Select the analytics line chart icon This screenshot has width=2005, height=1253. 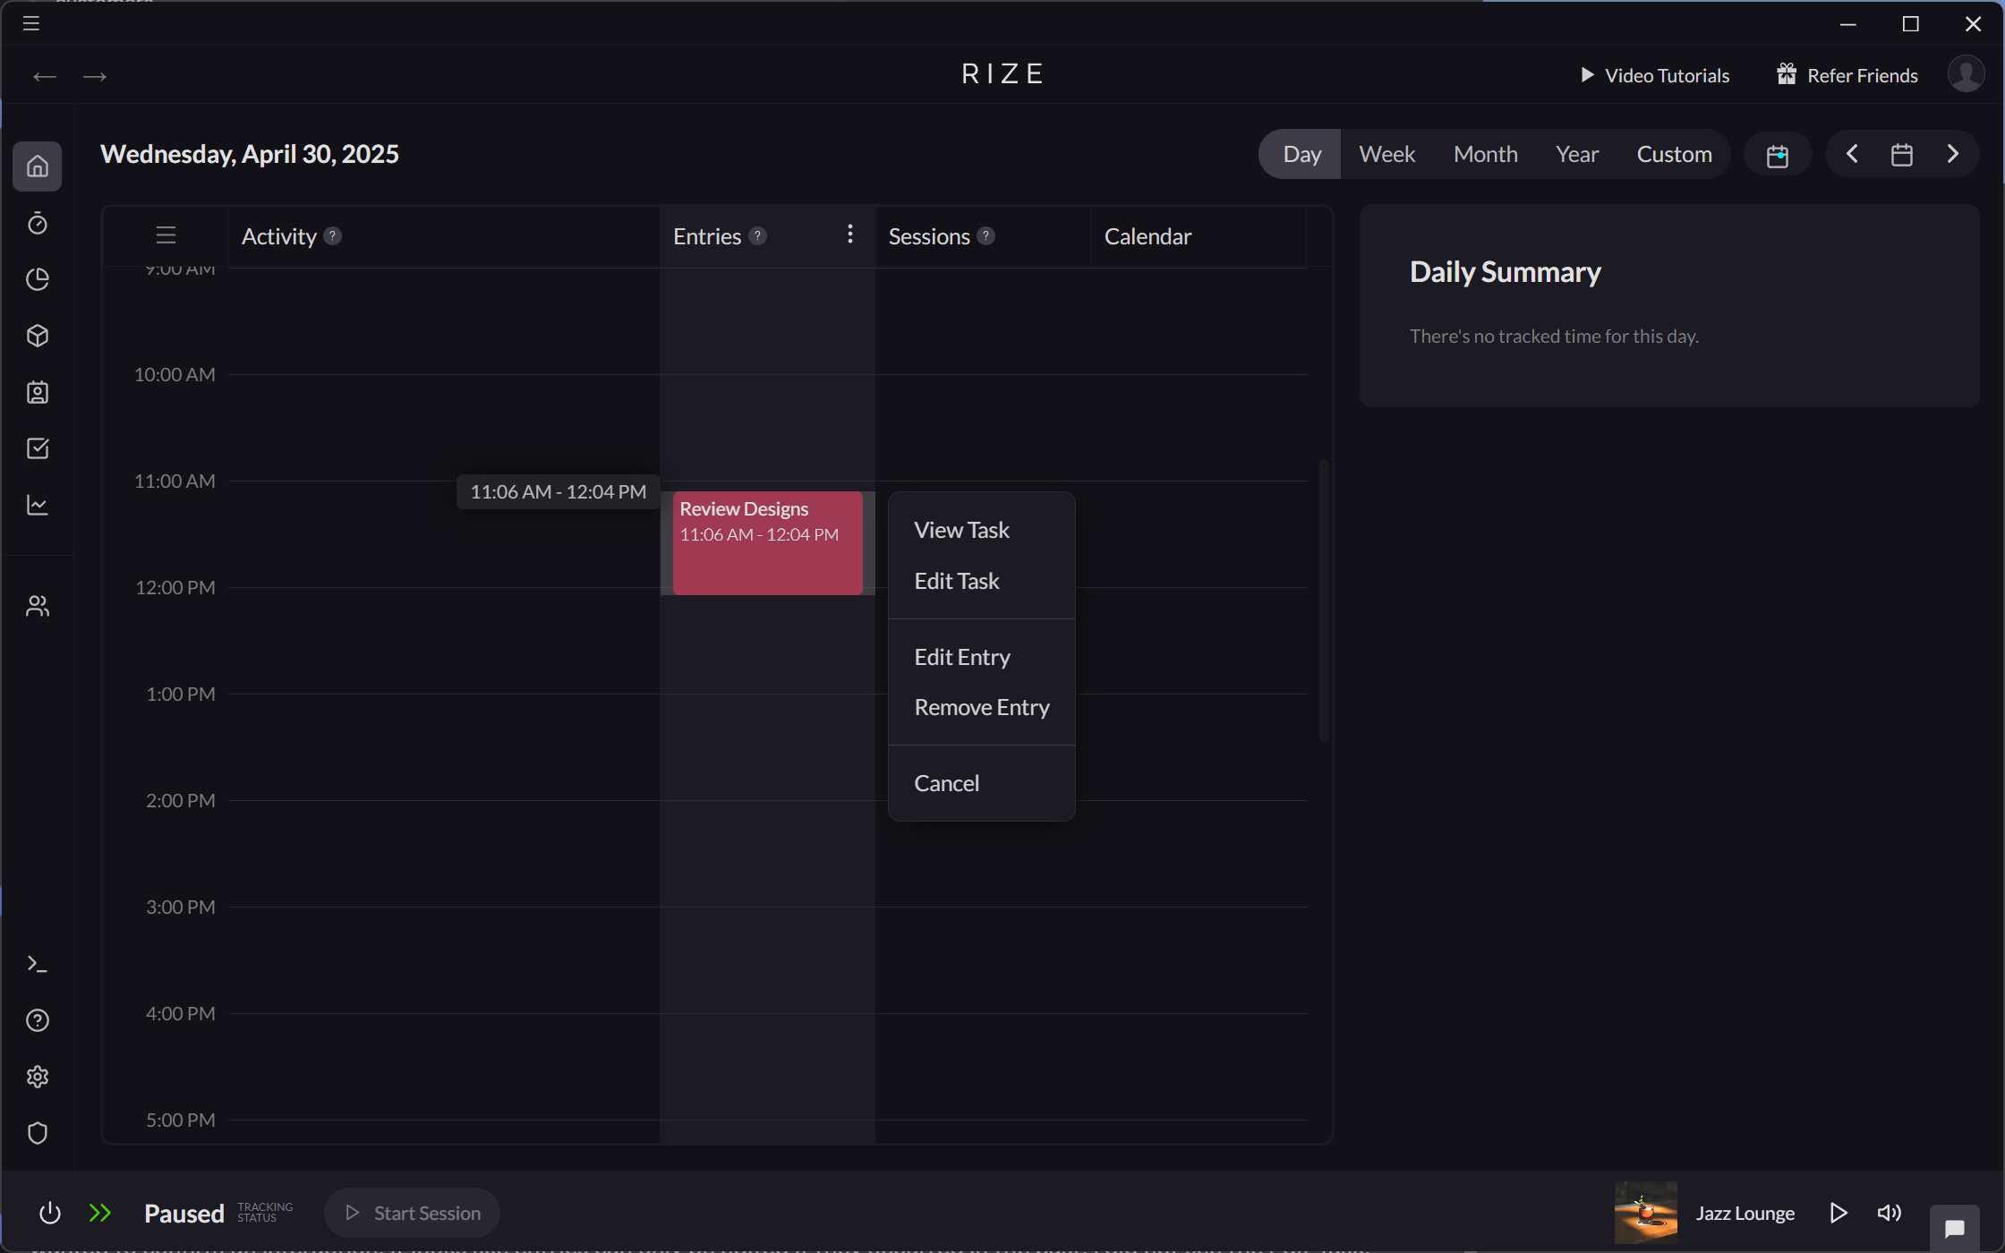[38, 505]
